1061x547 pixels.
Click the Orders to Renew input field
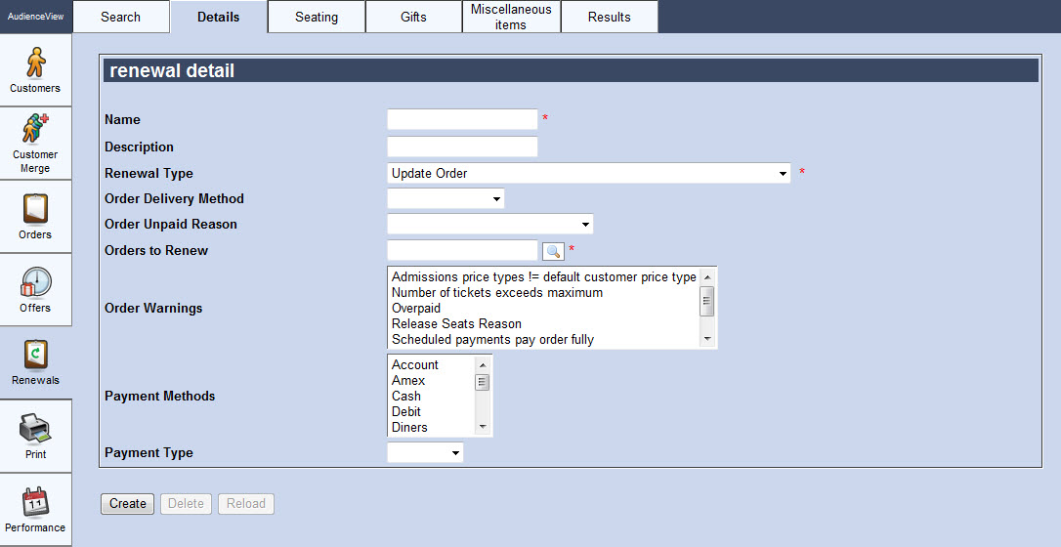click(x=462, y=250)
